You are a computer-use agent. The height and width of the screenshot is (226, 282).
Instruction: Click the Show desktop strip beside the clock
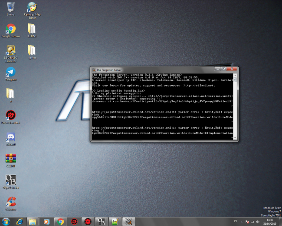click(x=280, y=222)
